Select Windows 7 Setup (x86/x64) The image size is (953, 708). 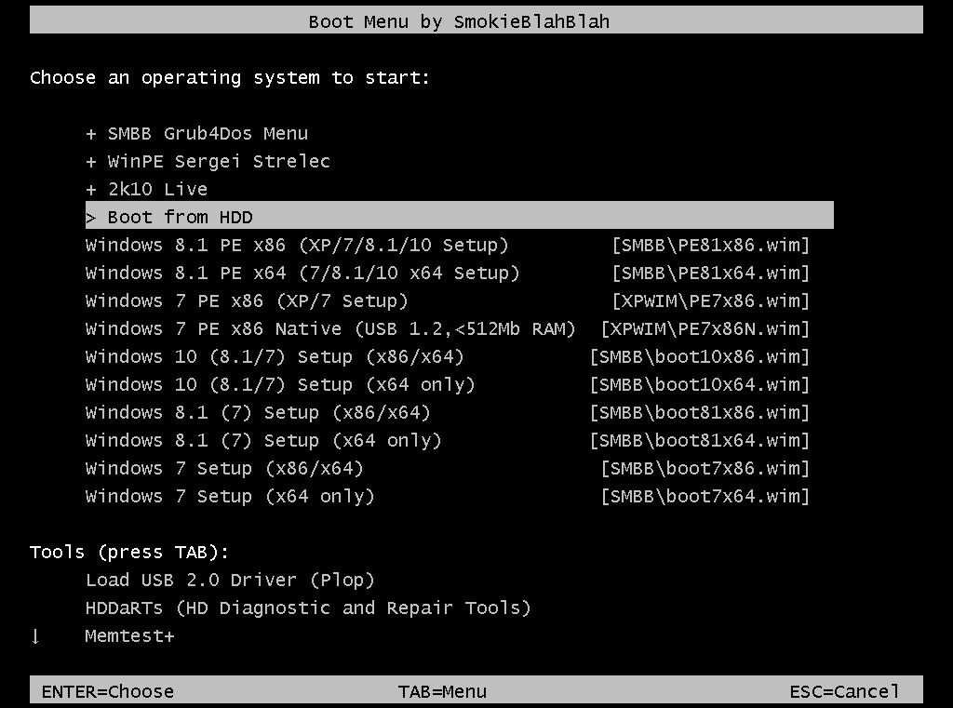224,469
